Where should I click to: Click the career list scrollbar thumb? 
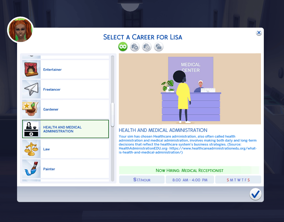click(113, 115)
